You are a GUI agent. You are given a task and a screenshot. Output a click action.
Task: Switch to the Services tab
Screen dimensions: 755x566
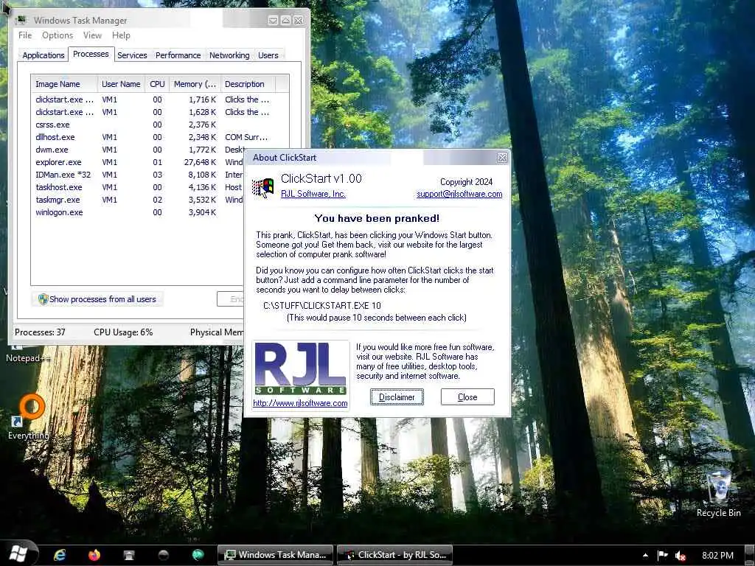[132, 55]
